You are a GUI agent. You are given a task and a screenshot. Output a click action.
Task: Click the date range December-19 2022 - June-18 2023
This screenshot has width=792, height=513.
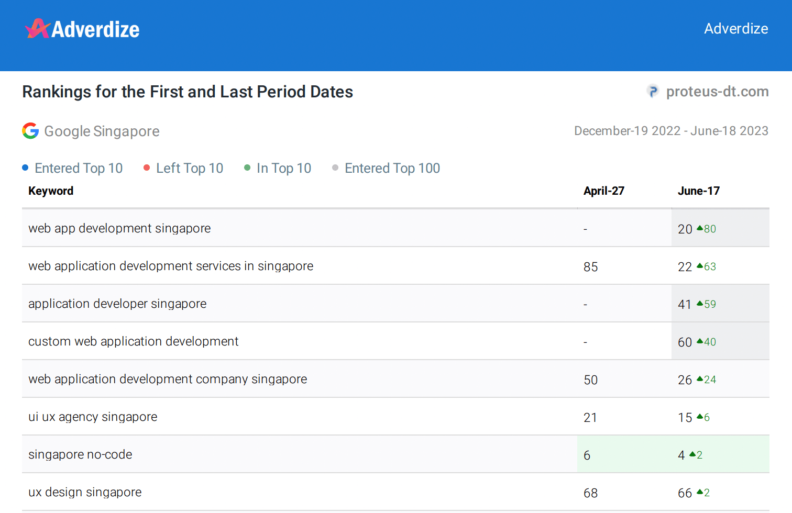[671, 131]
